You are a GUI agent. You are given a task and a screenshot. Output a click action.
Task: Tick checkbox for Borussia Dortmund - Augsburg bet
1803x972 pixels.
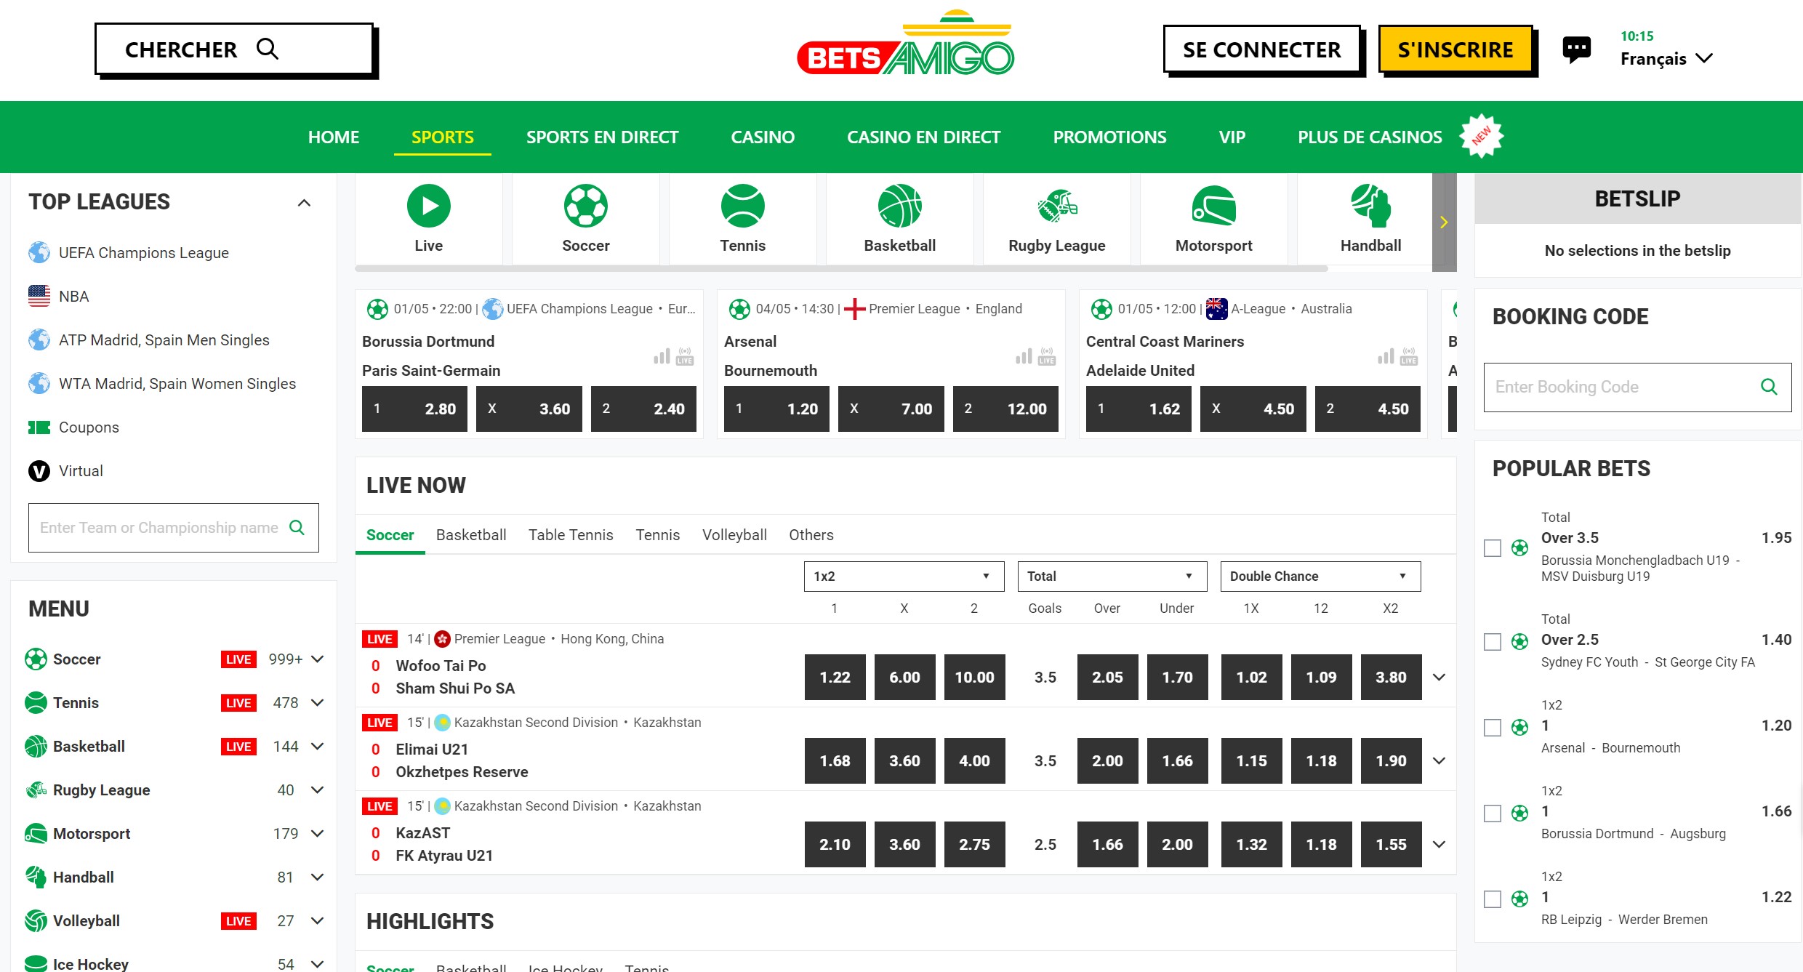click(x=1493, y=813)
